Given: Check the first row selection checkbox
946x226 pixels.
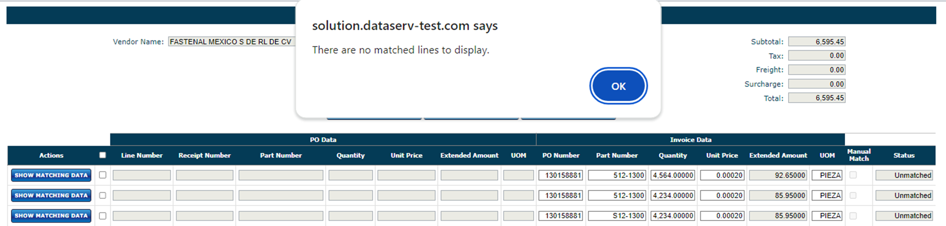Looking at the screenshot, I should (x=103, y=175).
